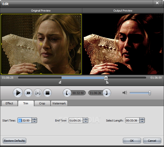Decrease Start Time with down arrow
This screenshot has height=147, width=164.
coord(34,122)
